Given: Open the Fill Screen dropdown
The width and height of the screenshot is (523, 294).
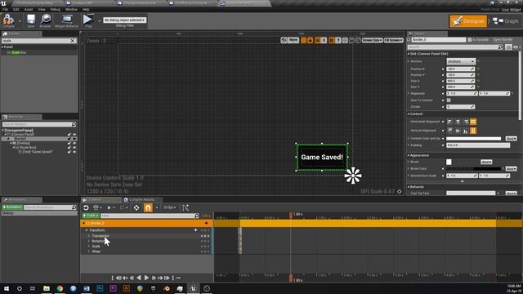Looking at the screenshot, I should click(394, 40).
